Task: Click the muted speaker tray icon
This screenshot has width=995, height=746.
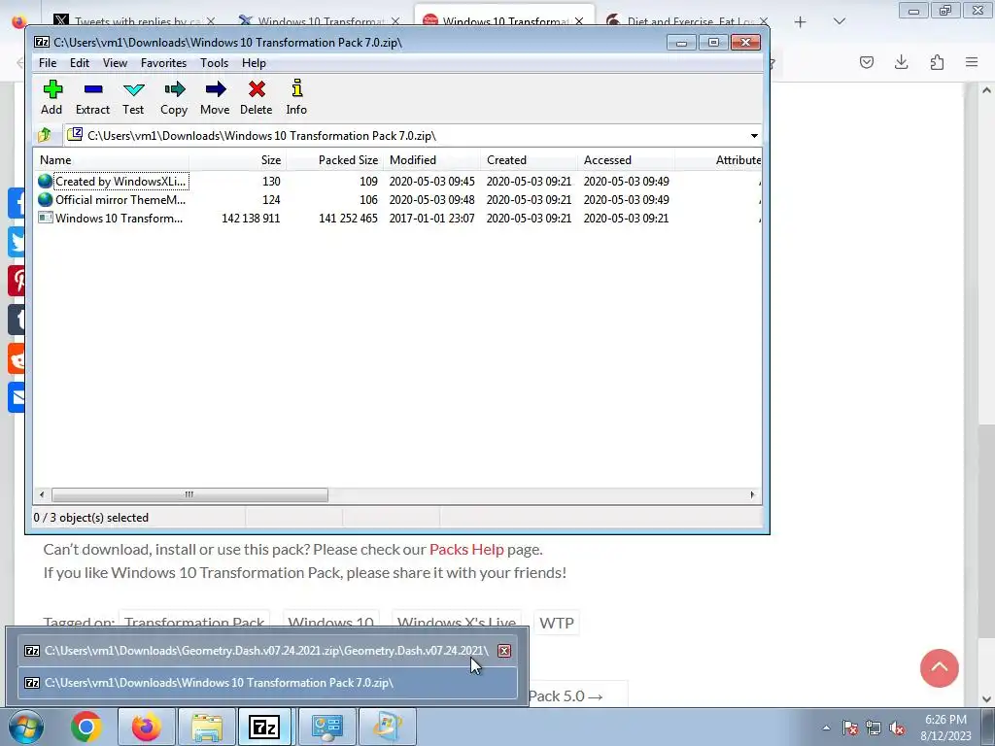Action: click(897, 729)
